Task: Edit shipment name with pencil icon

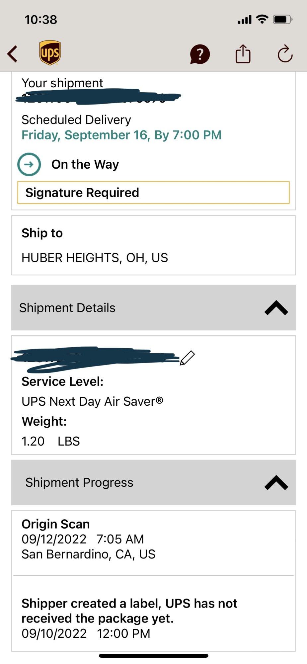Action: (x=188, y=358)
